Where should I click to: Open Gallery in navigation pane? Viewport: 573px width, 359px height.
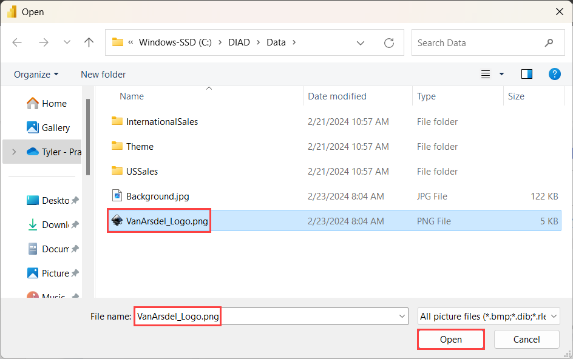48,128
